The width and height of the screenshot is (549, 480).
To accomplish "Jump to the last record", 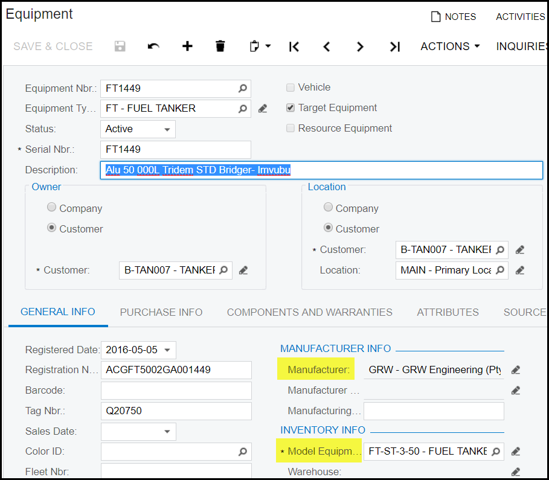I will coord(394,46).
